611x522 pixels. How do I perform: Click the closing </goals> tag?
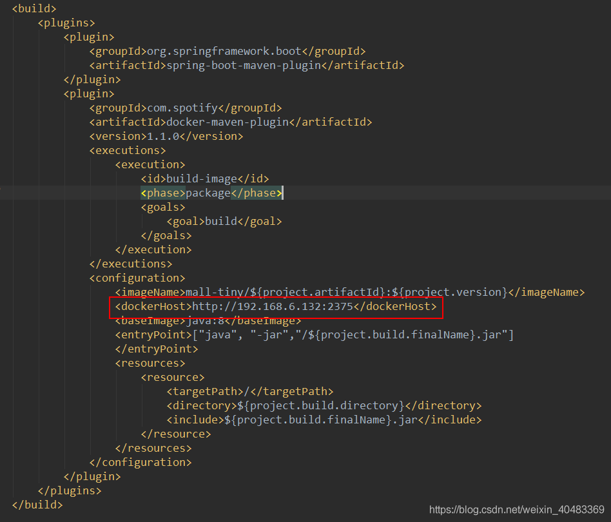[x=166, y=236]
